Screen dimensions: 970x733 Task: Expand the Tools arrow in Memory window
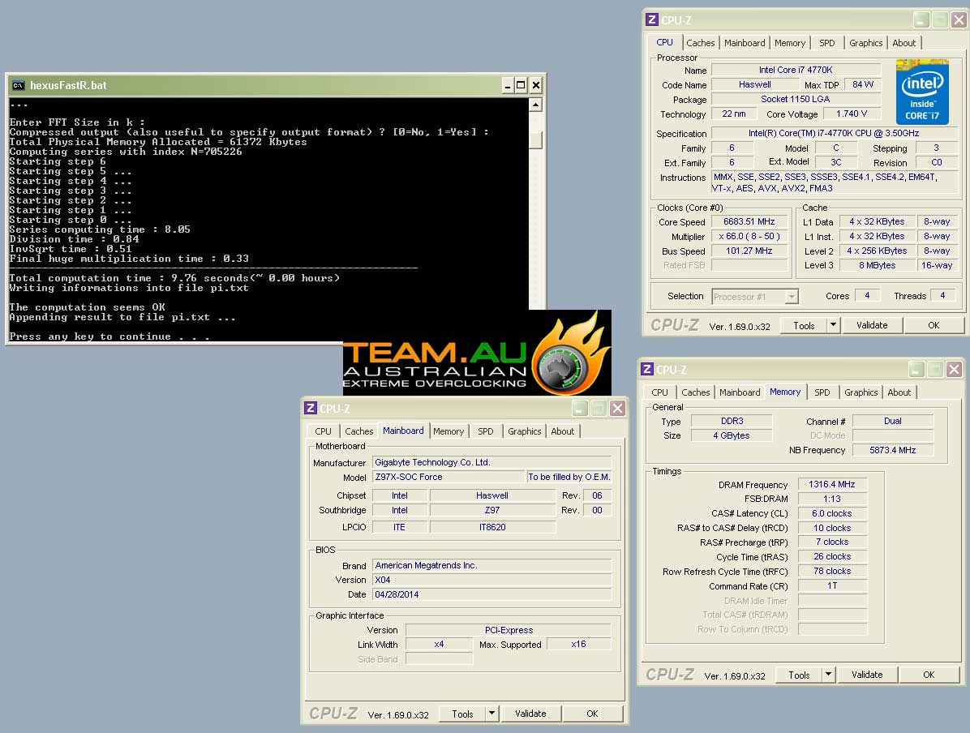click(x=828, y=675)
